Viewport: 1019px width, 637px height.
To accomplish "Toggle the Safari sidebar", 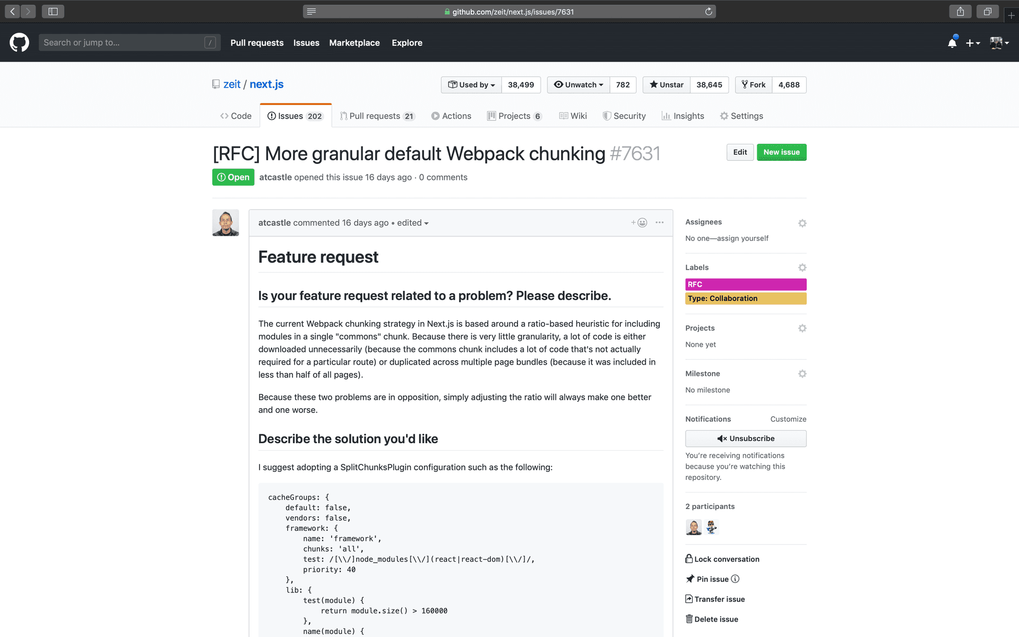I will click(53, 11).
